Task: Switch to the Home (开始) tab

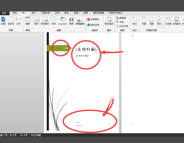Action: (x=15, y=13)
